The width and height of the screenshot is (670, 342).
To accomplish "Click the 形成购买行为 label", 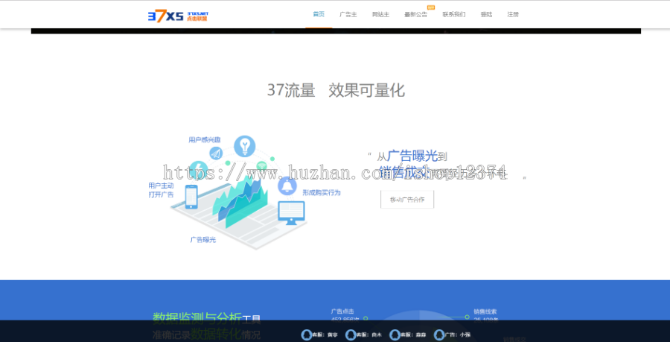I will tap(322, 192).
